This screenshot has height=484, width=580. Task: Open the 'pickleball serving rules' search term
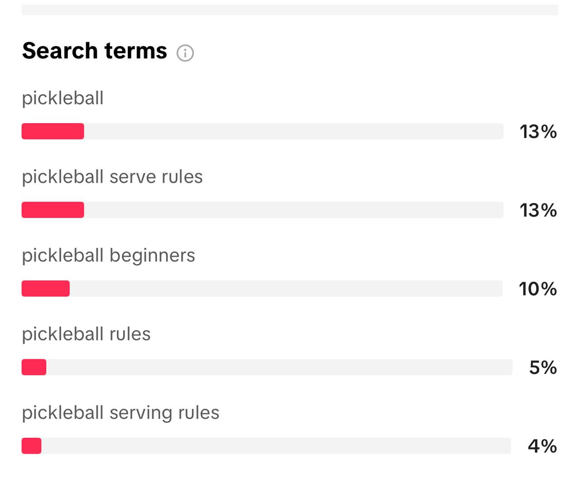pyautogui.click(x=121, y=413)
